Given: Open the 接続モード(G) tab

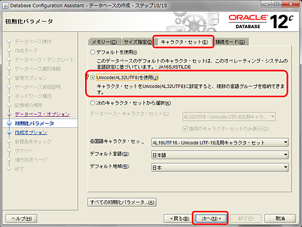Looking at the screenshot, I should pos(230,42).
